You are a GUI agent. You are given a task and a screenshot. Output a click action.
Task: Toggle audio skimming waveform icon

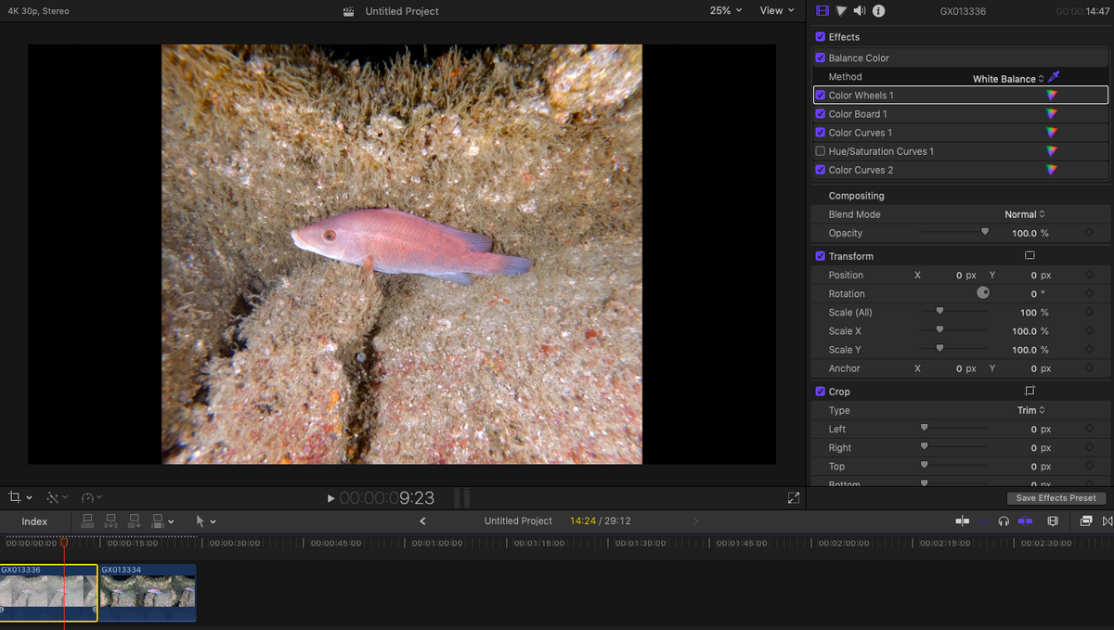tap(984, 521)
